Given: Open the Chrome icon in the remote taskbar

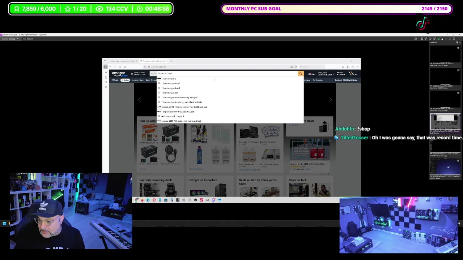Looking at the screenshot, I should click(x=136, y=200).
